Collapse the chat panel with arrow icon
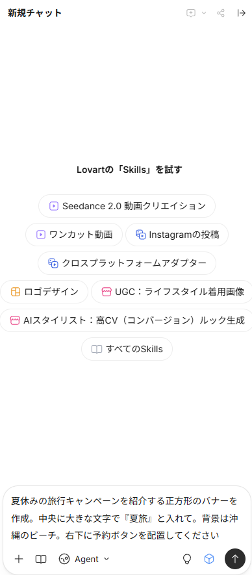 coord(242,13)
